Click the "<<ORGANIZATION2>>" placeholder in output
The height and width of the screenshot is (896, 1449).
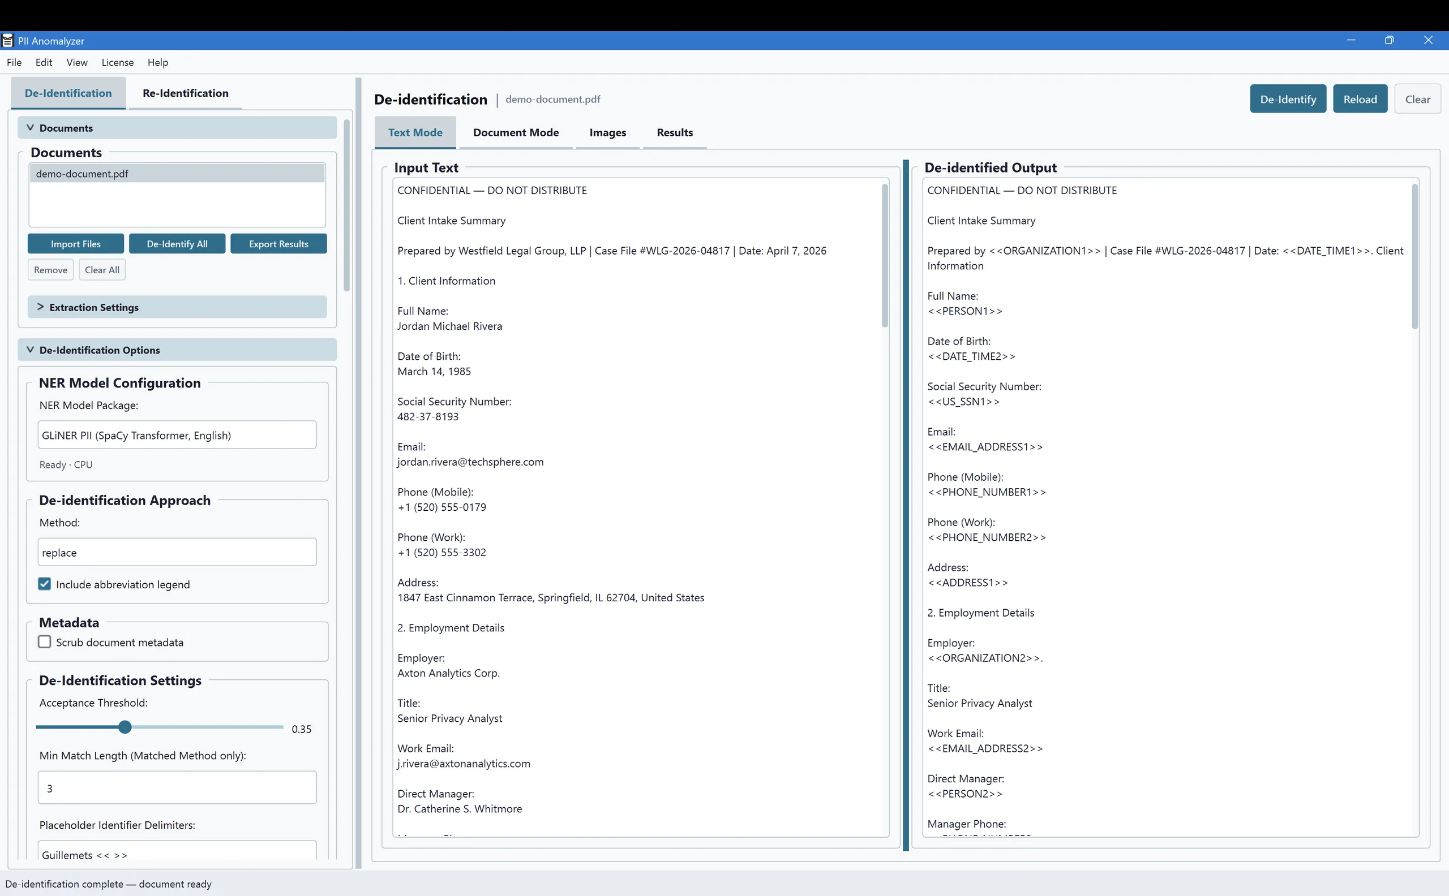click(x=984, y=658)
